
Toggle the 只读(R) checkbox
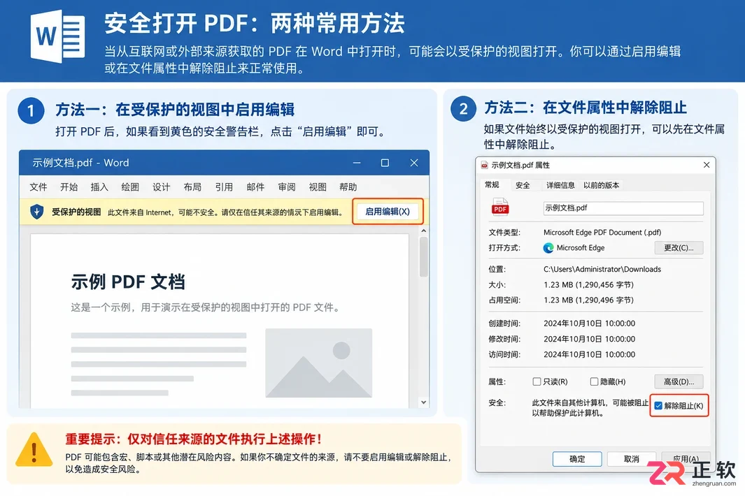pyautogui.click(x=537, y=381)
